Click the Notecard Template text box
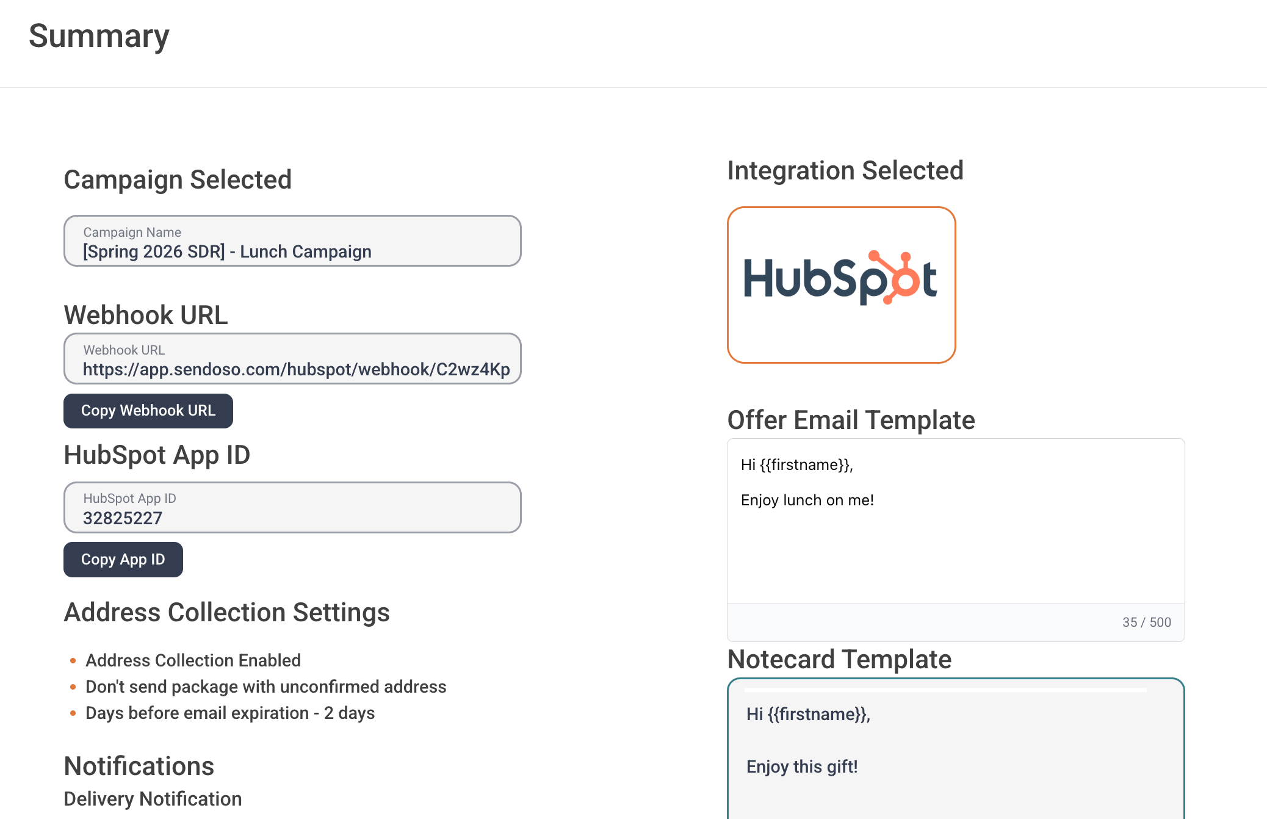 coord(956,749)
